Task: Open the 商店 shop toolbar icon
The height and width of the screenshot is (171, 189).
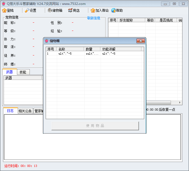Action: coord(70,10)
